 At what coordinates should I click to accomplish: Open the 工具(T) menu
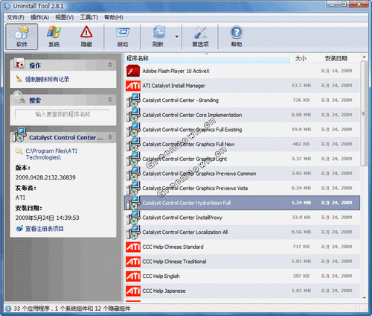point(89,17)
